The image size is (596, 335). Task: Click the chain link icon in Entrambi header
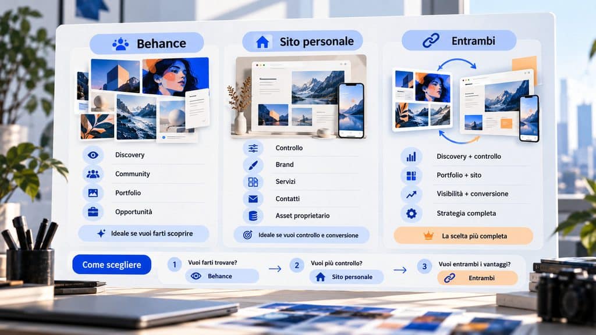coord(431,41)
